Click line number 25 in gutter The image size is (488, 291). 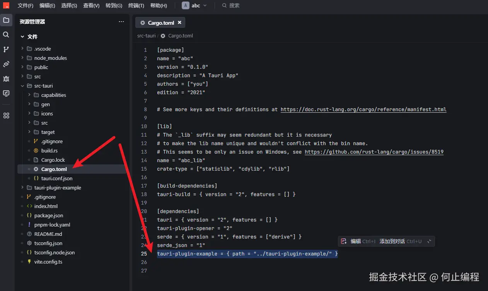point(144,254)
